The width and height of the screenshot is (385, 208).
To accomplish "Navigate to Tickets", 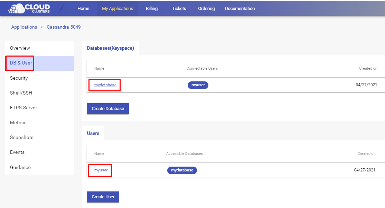I will [179, 9].
